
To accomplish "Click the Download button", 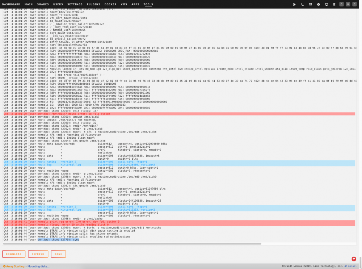I will coord(14,254).
